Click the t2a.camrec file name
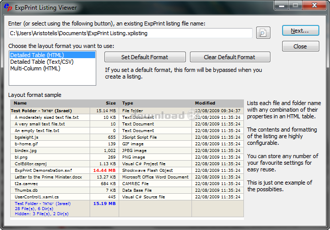 coord(26,184)
